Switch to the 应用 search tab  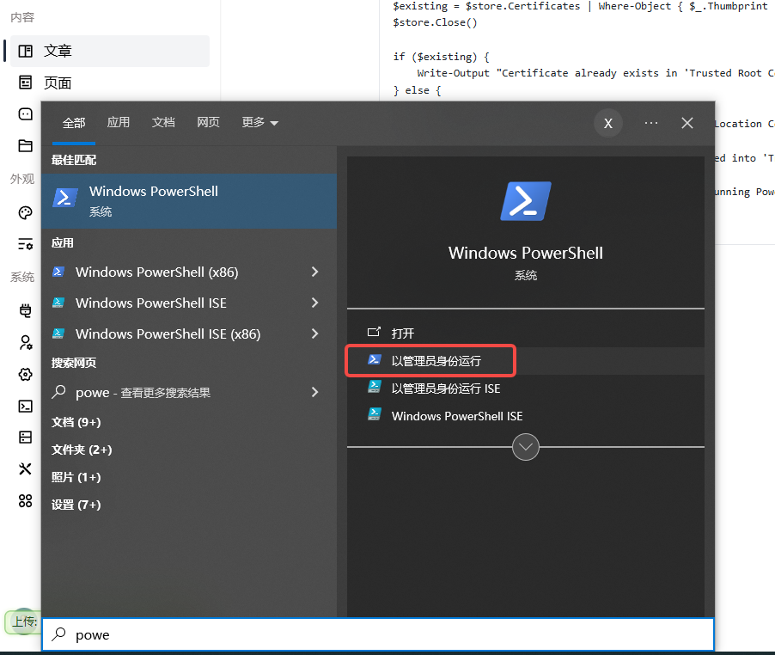(x=119, y=123)
